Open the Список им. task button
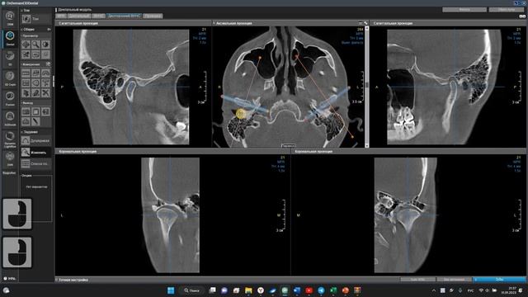 (x=36, y=164)
